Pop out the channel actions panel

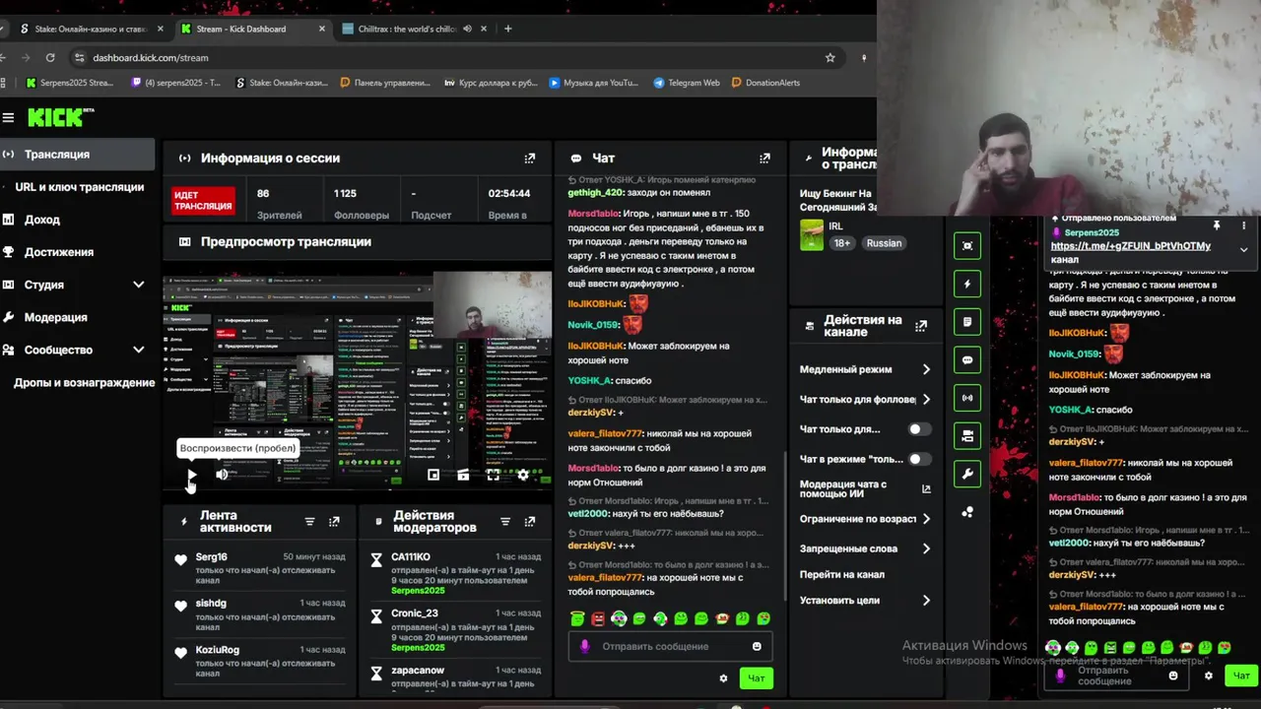921,326
